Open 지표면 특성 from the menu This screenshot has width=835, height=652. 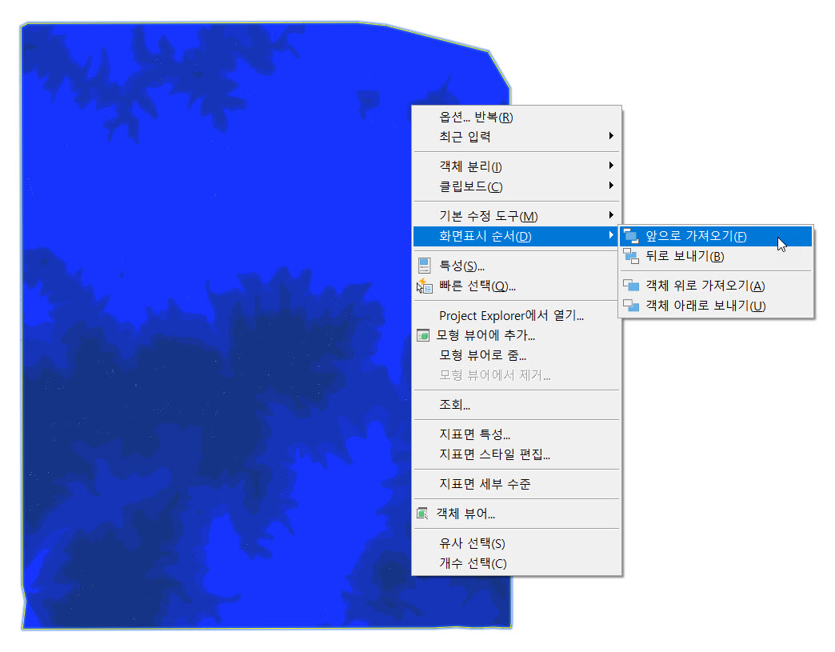click(474, 434)
